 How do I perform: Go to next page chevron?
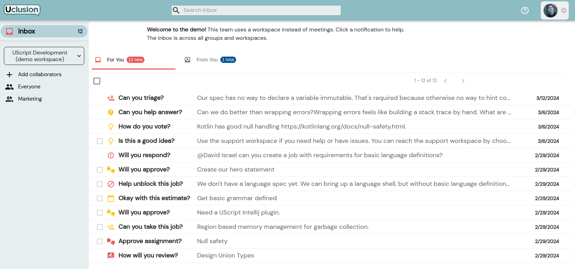coord(463,81)
